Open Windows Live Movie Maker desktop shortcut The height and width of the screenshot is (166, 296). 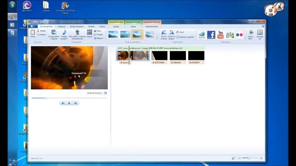point(66,8)
